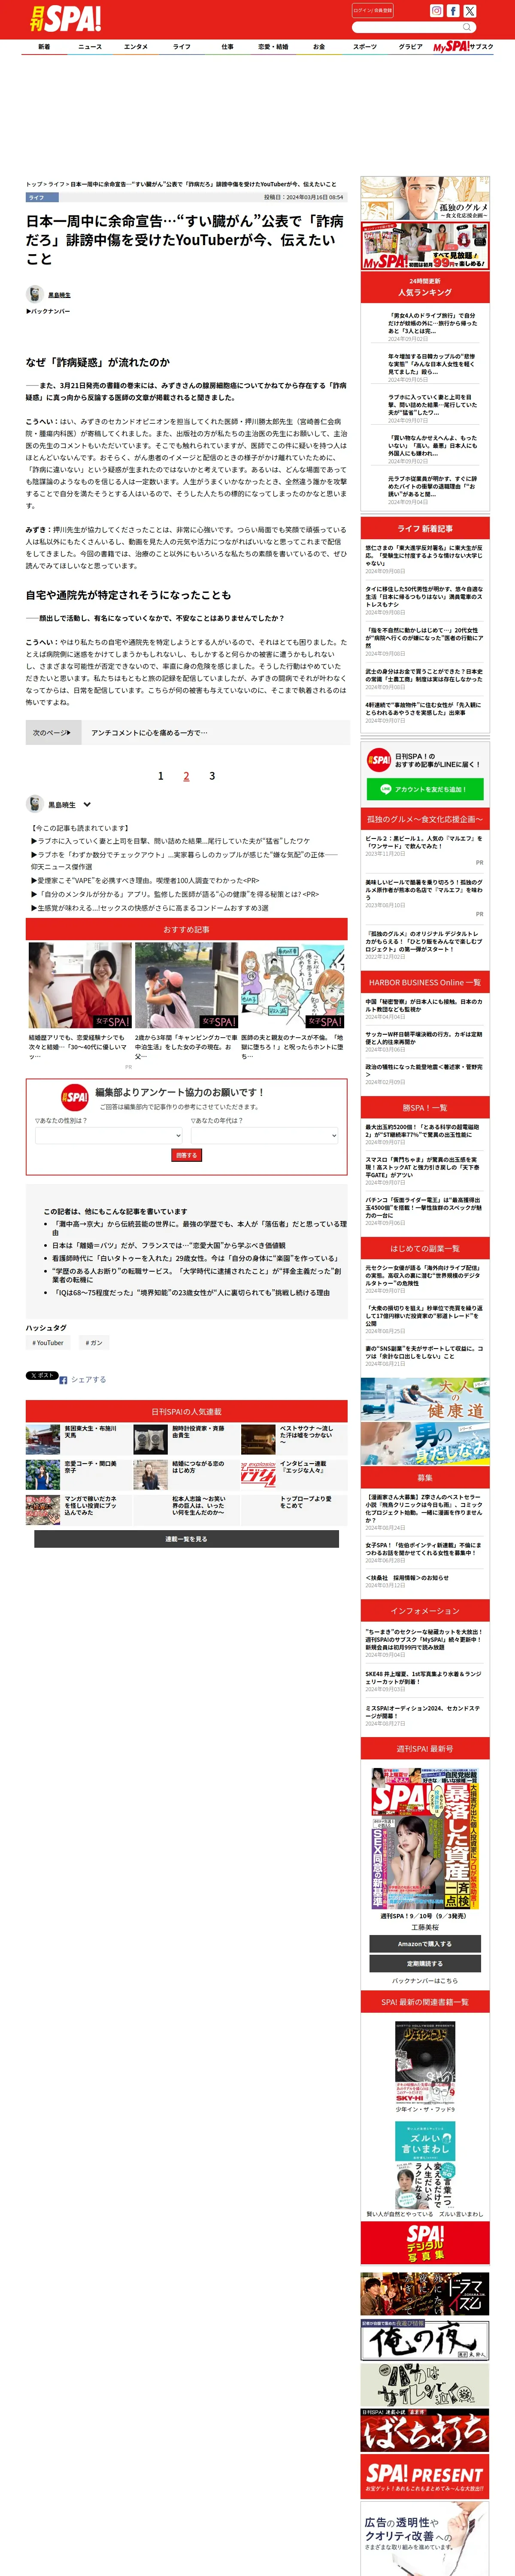515x2576 pixels.
Task: Open the スポーツ nav tab
Action: pos(365,47)
